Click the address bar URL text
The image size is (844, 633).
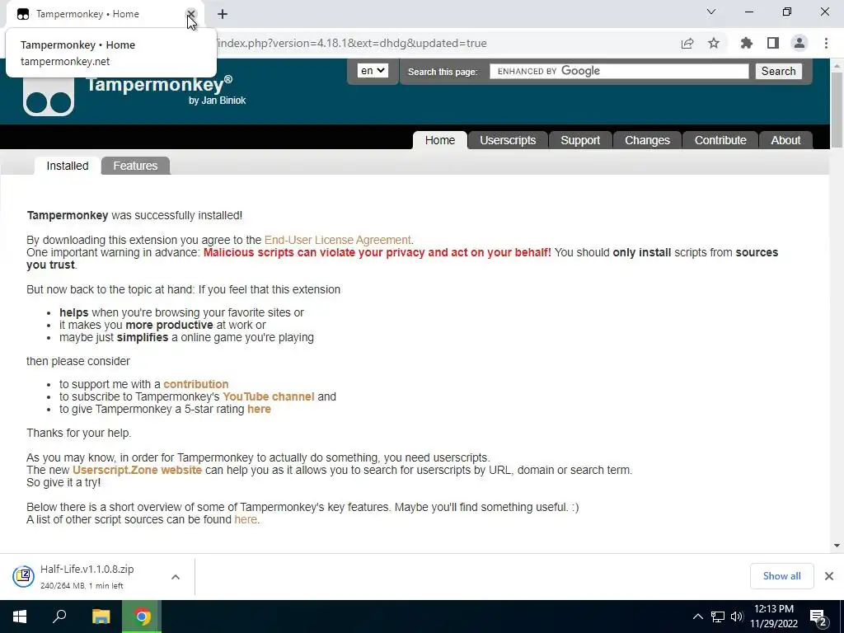(x=352, y=43)
